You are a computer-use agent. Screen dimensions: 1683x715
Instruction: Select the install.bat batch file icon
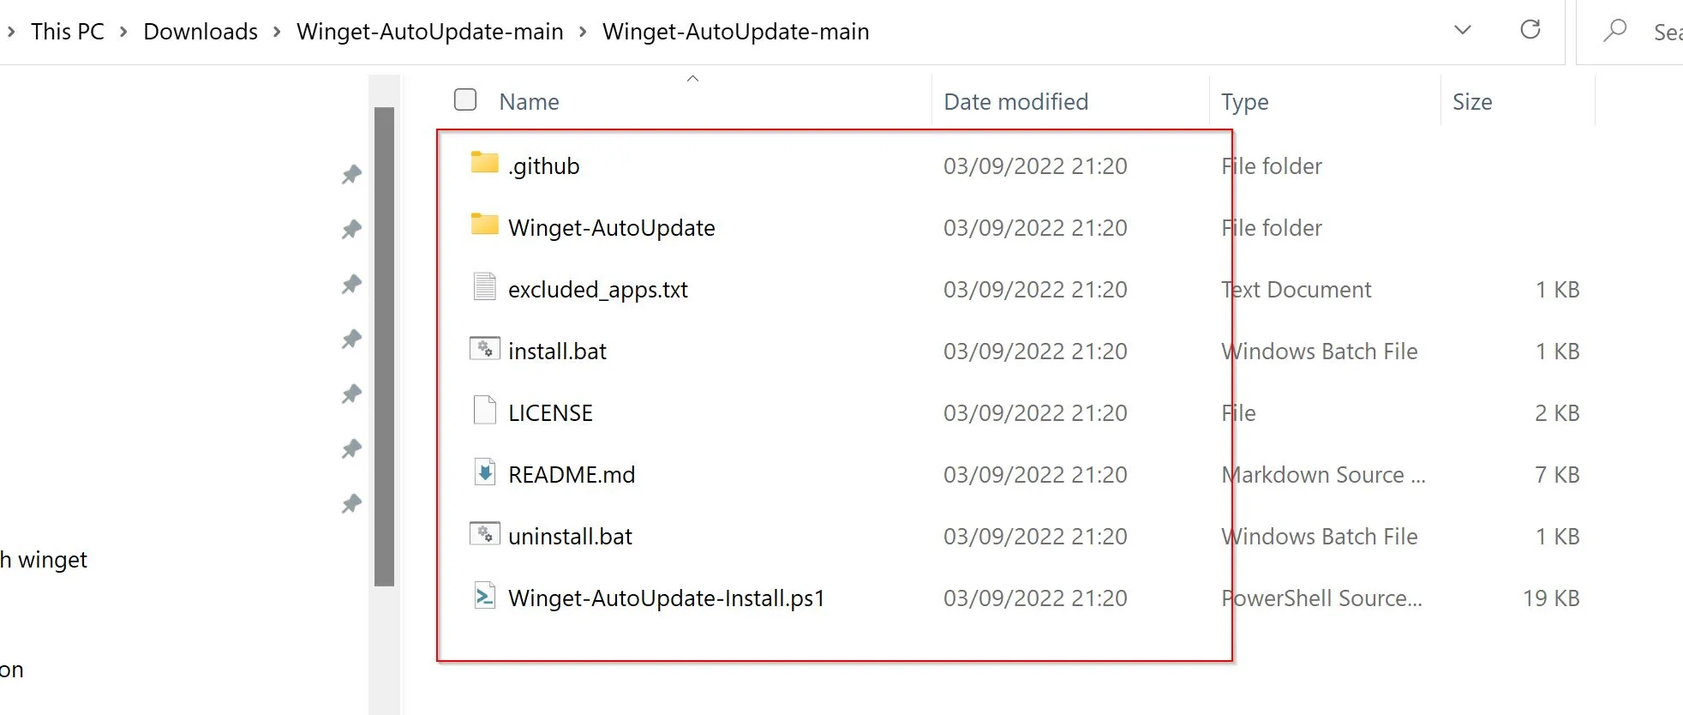pos(484,348)
